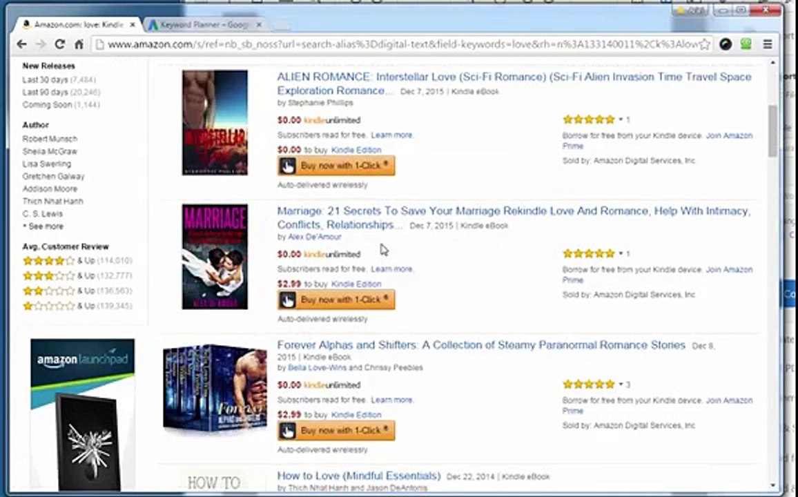The height and width of the screenshot is (497, 798).
Task: Filter by author Sheila McGraw
Action: point(50,152)
